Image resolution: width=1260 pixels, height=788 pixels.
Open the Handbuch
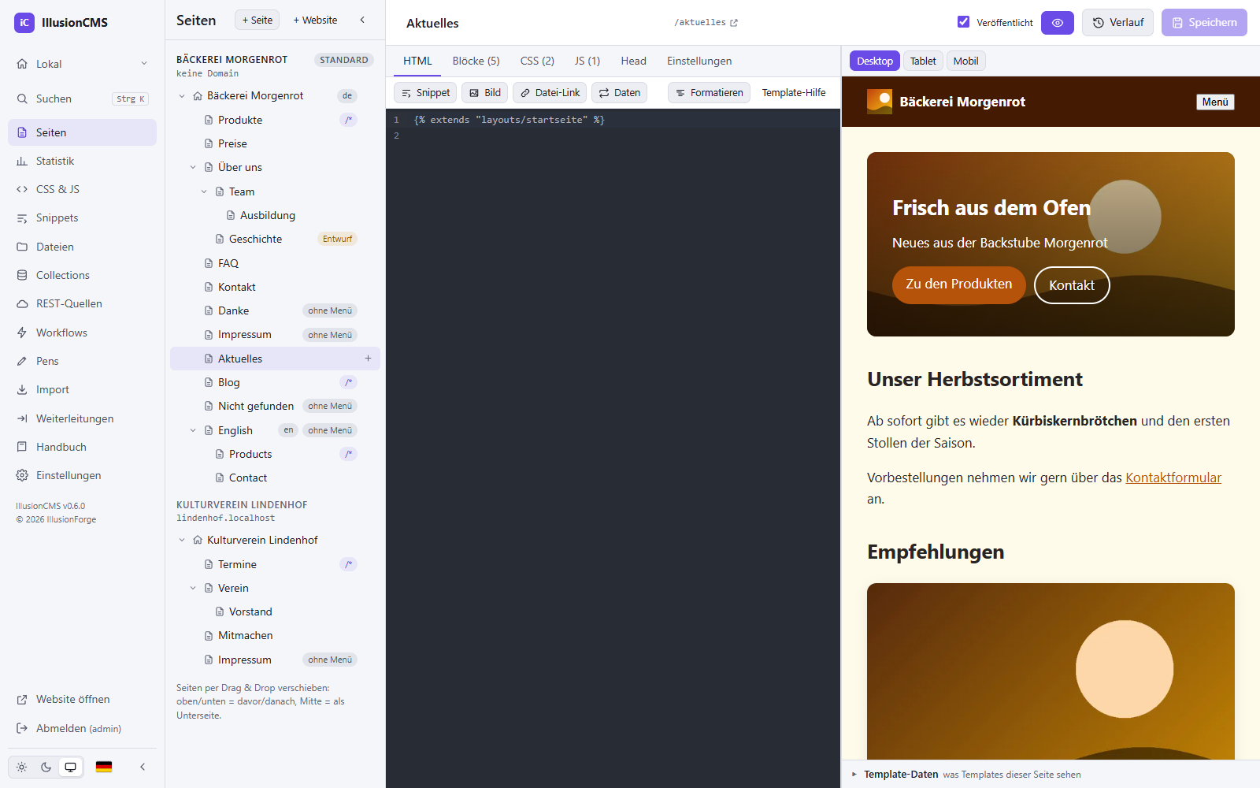[82, 447]
